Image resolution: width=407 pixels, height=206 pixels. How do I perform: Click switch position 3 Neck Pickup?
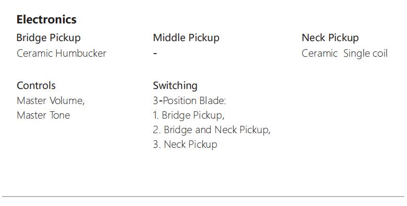coord(185,145)
